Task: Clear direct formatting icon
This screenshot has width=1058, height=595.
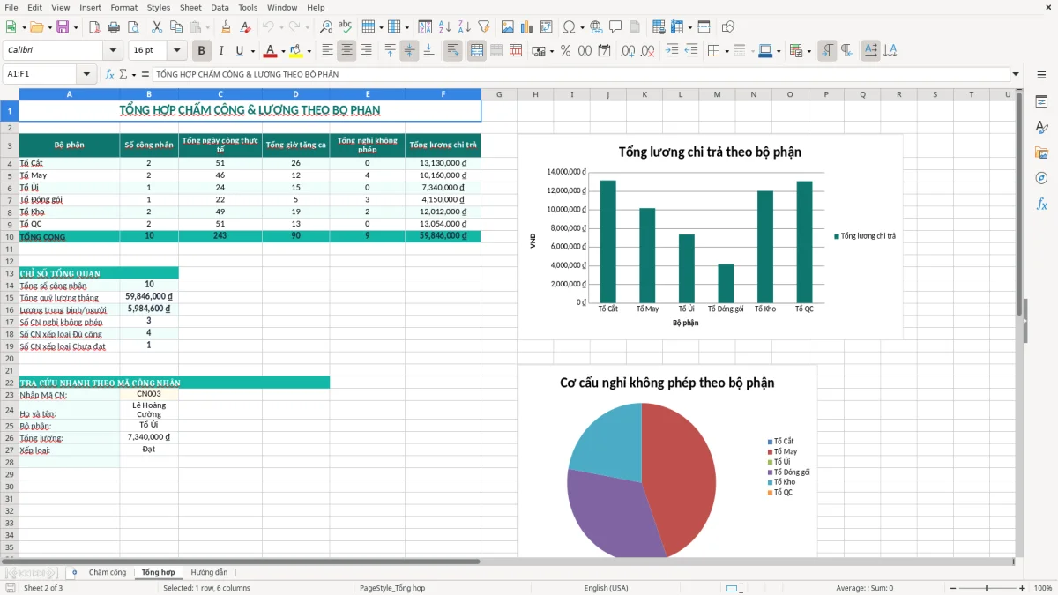Action: (x=245, y=27)
